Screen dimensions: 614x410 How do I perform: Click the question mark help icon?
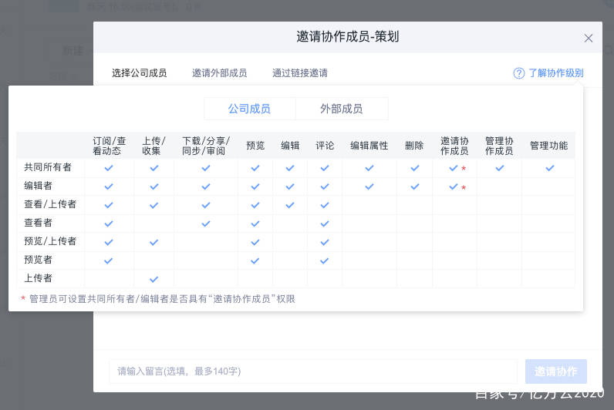(x=519, y=73)
